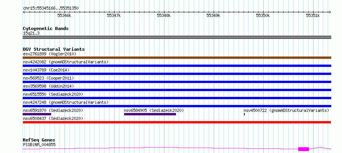
Task: Click the tiny blue nsv4500722 variant mark
Action: coord(244,114)
